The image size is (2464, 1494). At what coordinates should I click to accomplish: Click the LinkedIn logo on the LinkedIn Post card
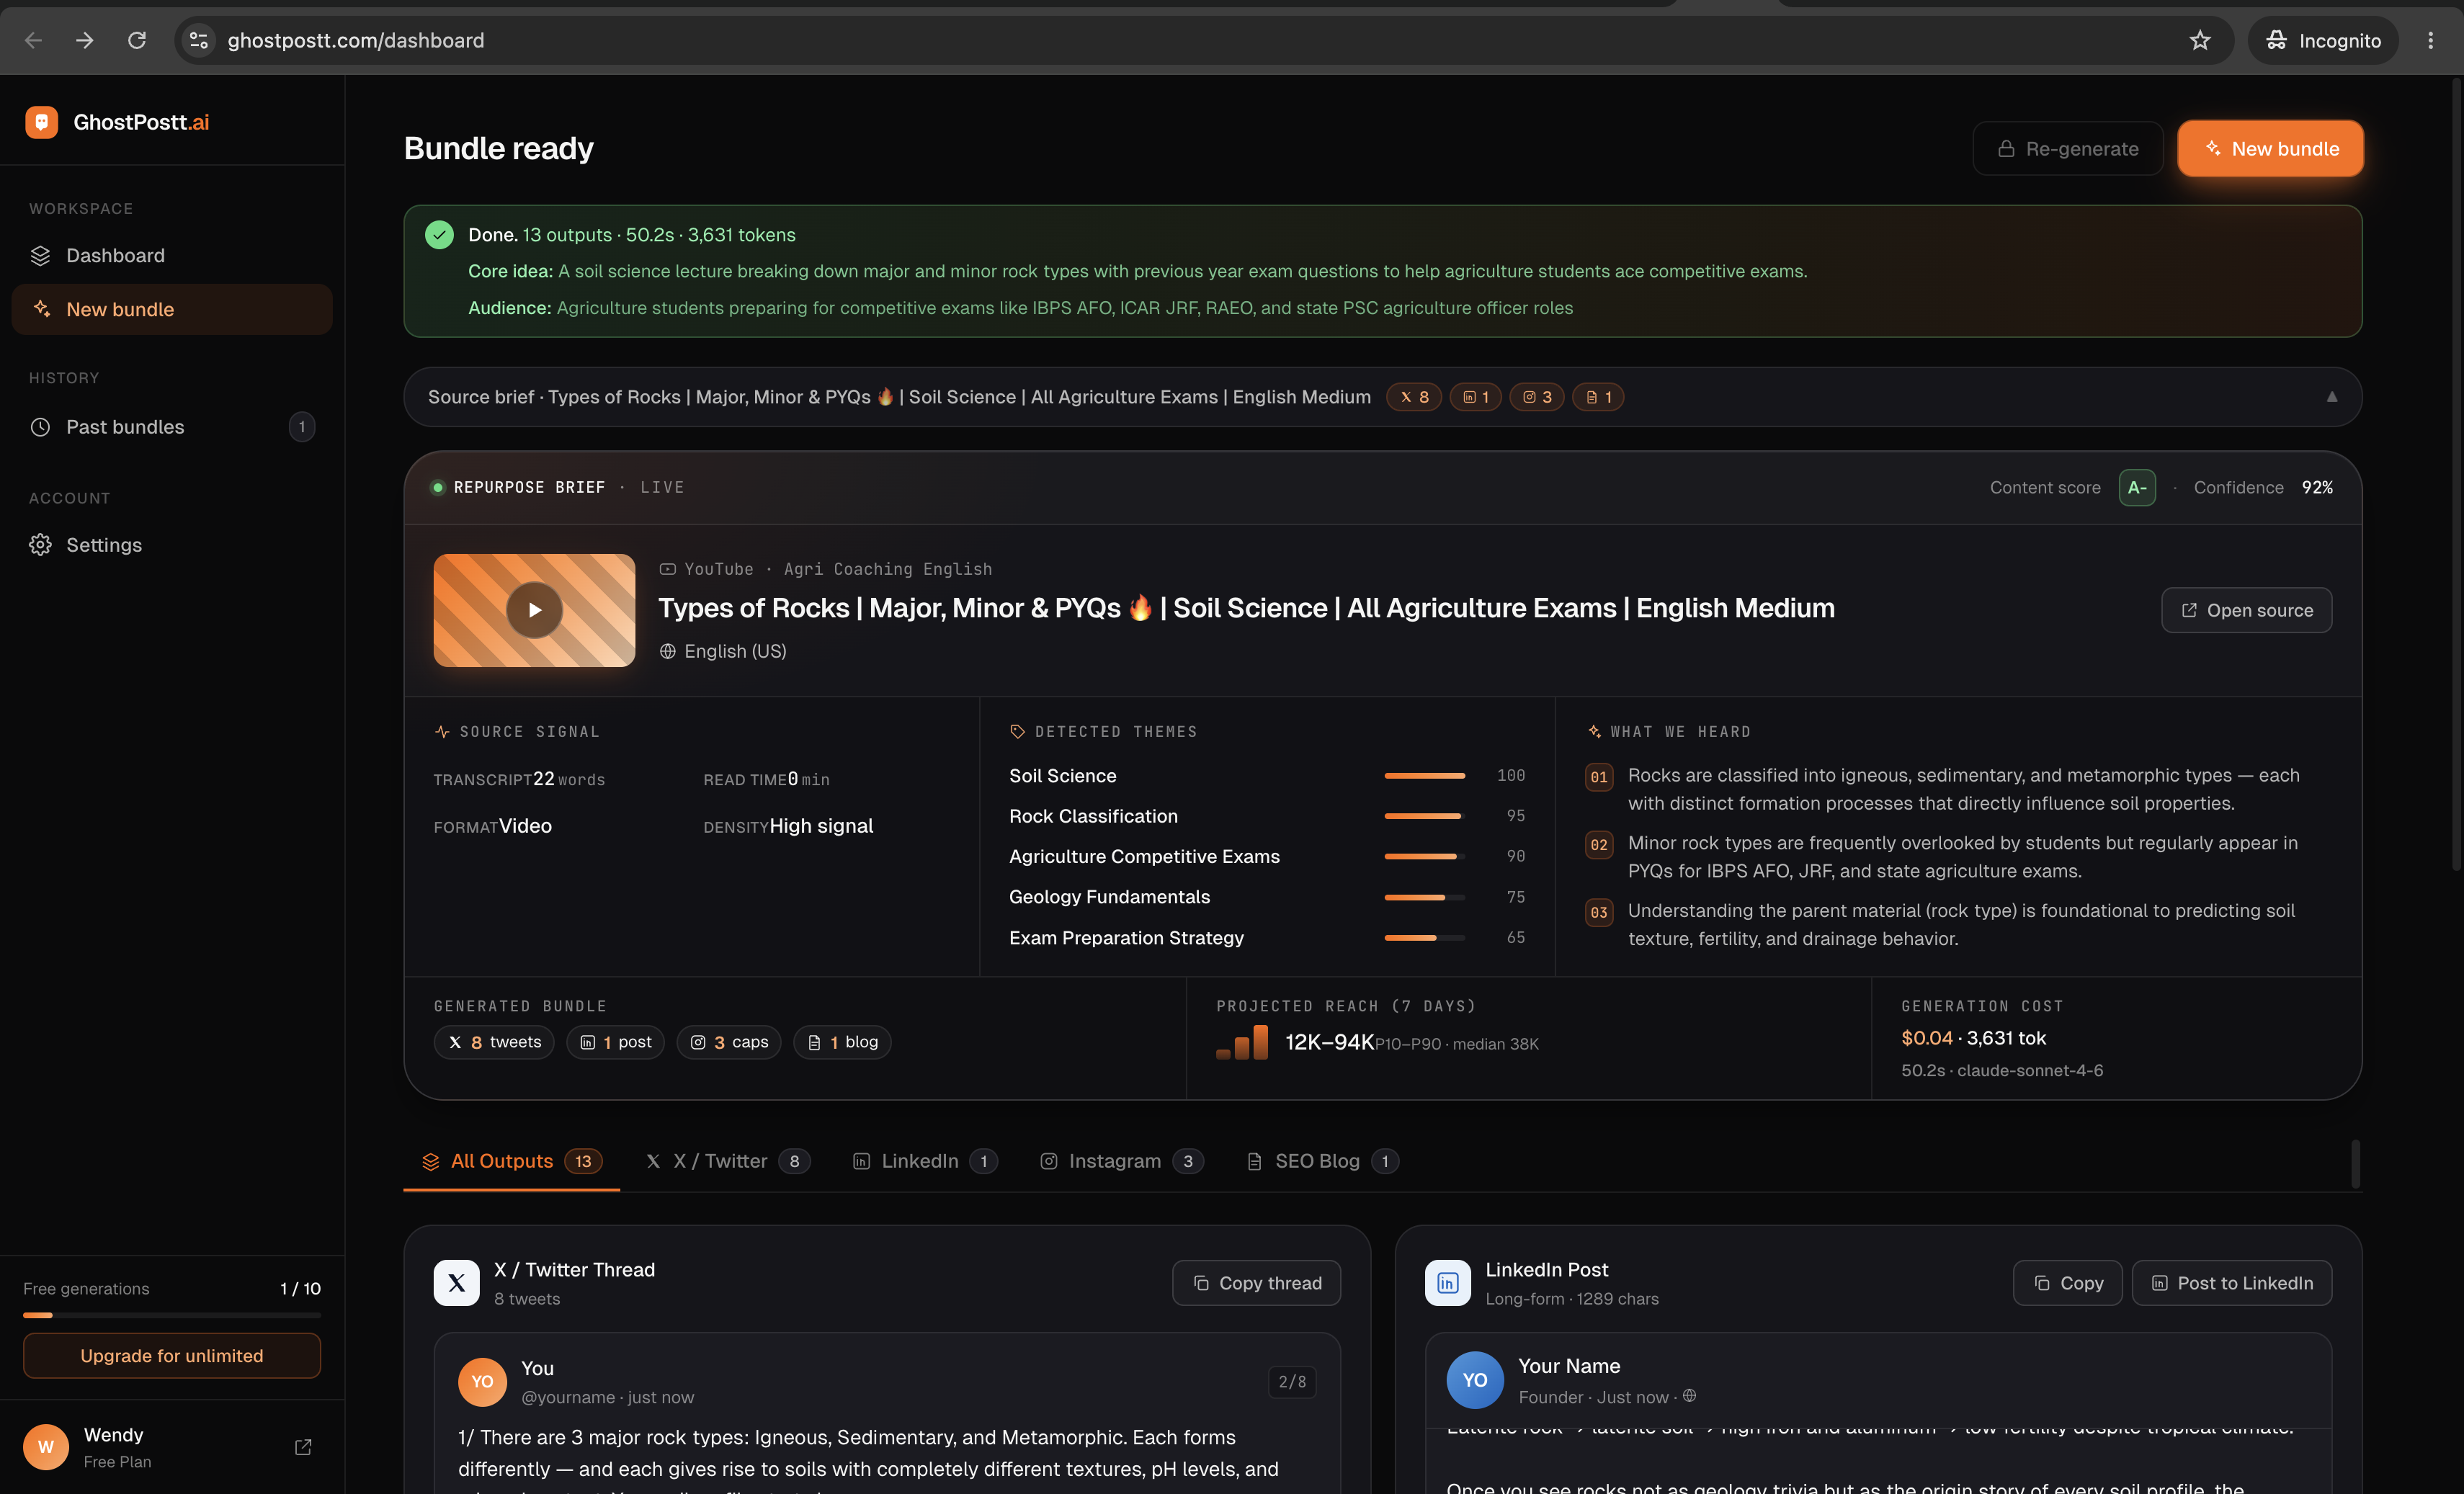point(1447,1283)
